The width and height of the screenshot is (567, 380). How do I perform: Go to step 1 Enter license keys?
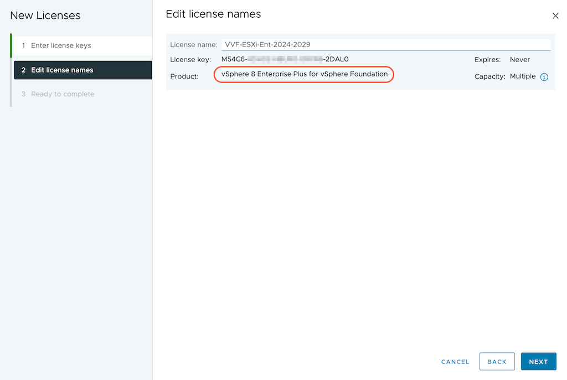click(x=61, y=45)
